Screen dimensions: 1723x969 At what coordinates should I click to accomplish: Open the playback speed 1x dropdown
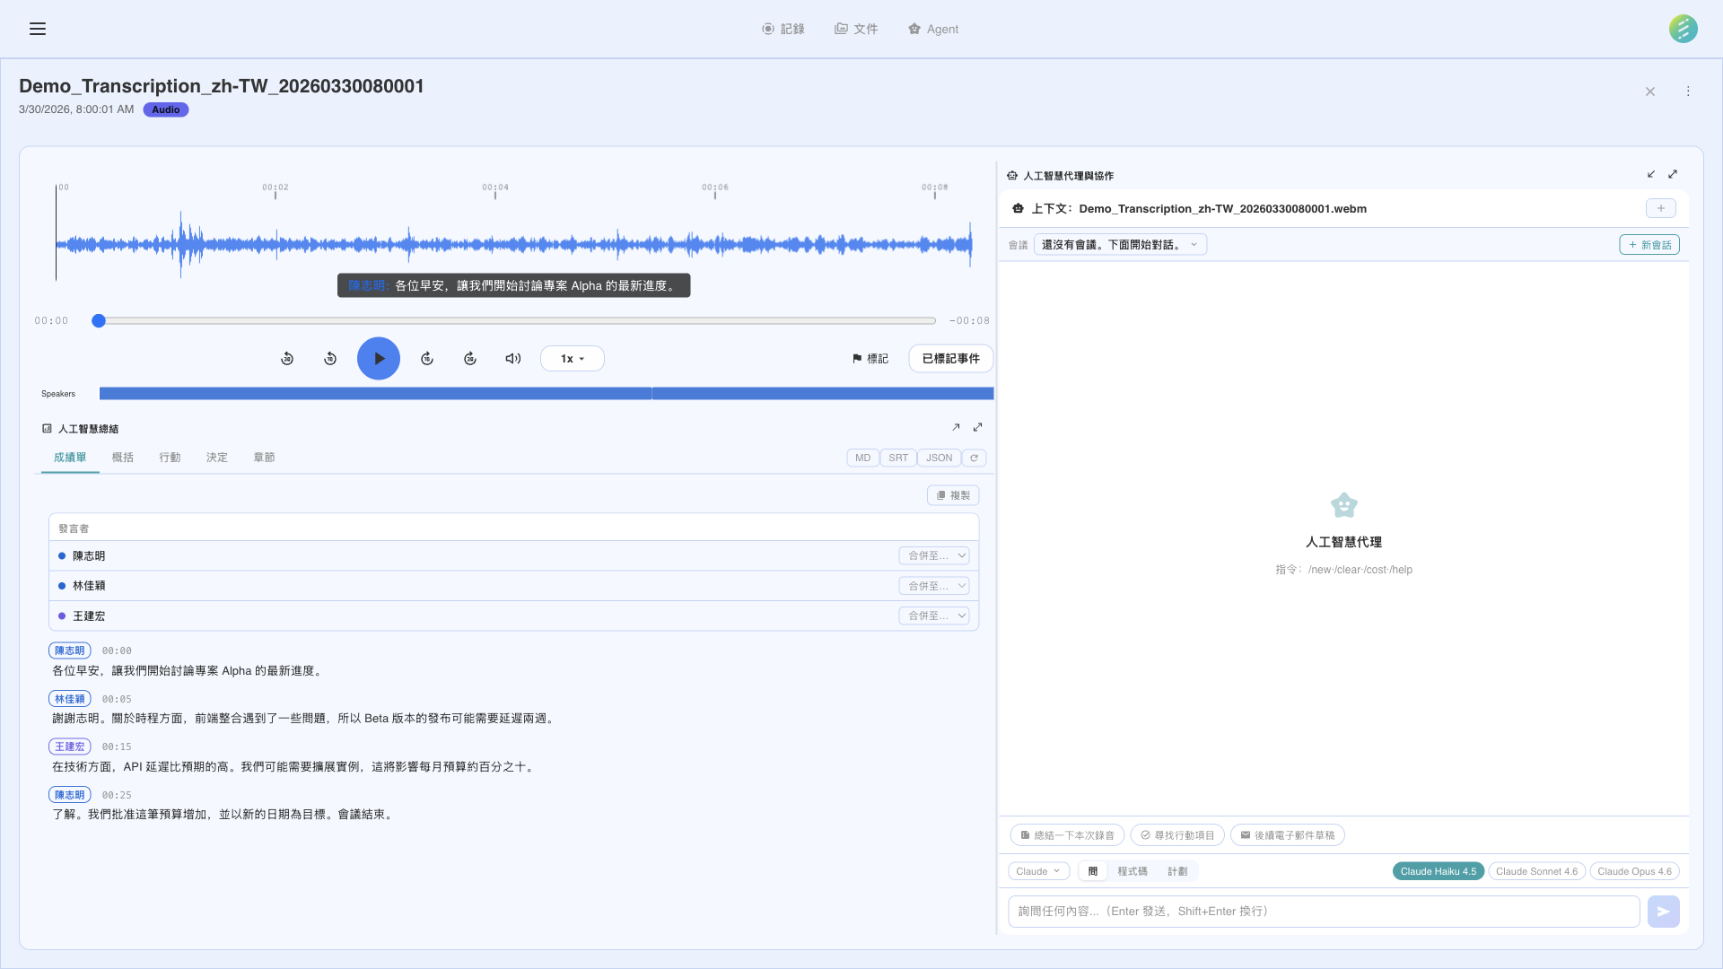pyautogui.click(x=572, y=358)
